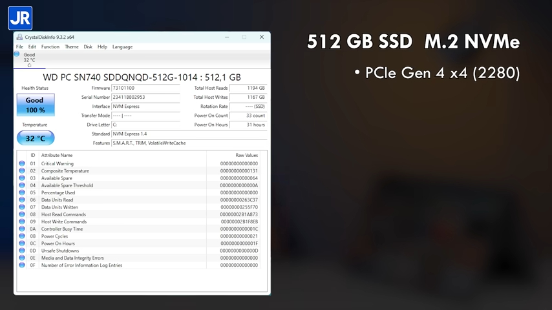Click the CrystalDiskInfo title bar app icon

coord(19,37)
